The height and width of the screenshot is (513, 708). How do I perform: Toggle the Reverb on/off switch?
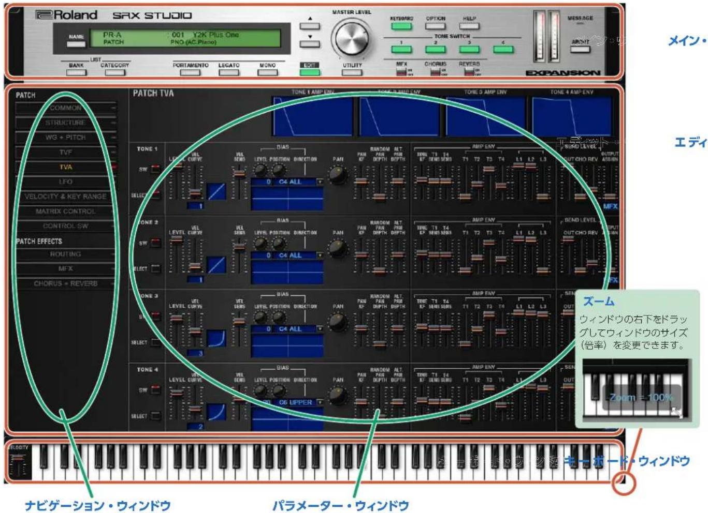pos(469,72)
